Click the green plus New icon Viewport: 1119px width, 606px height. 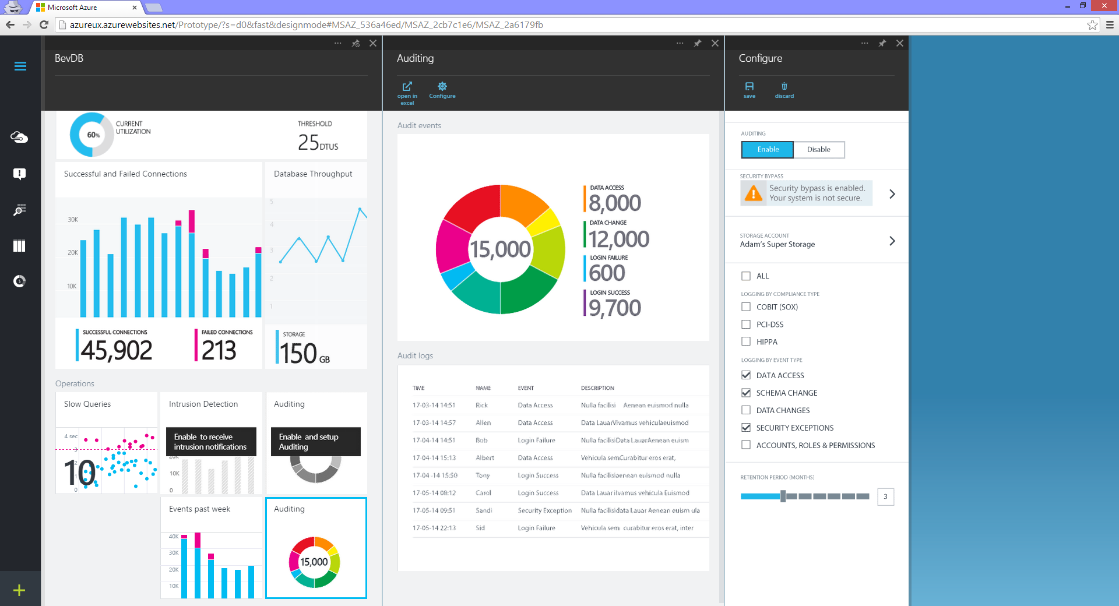point(19,590)
